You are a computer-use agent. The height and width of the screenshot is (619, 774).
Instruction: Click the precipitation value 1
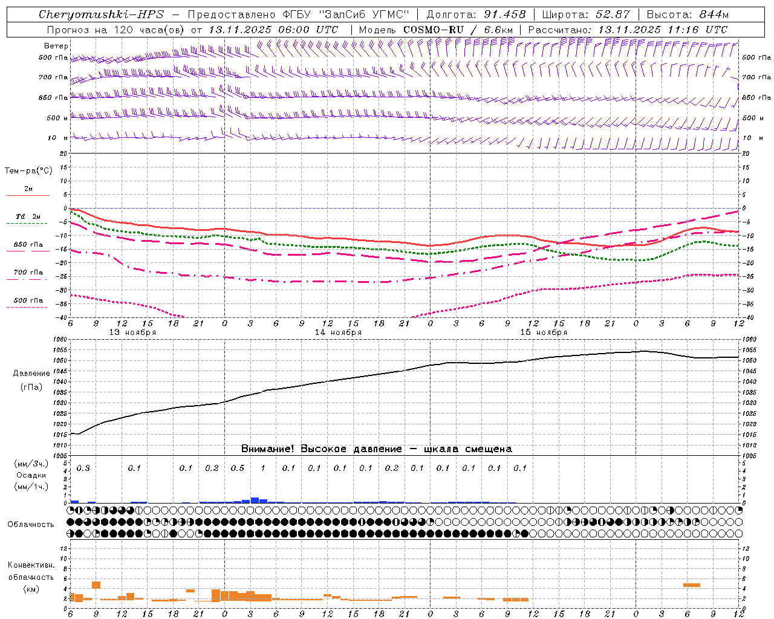[x=263, y=468]
